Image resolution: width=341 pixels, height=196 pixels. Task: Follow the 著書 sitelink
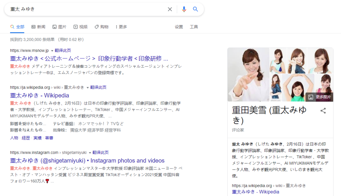[49, 138]
